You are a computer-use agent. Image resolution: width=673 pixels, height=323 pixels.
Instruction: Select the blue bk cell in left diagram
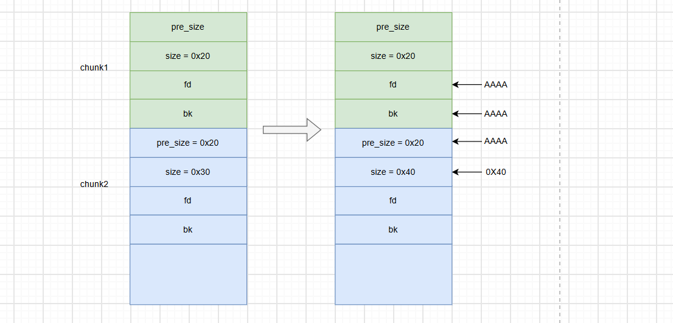coord(189,229)
